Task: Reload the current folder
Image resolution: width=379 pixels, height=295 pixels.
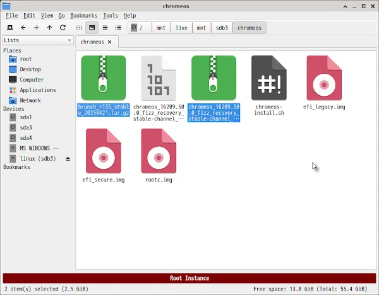Action: click(63, 28)
